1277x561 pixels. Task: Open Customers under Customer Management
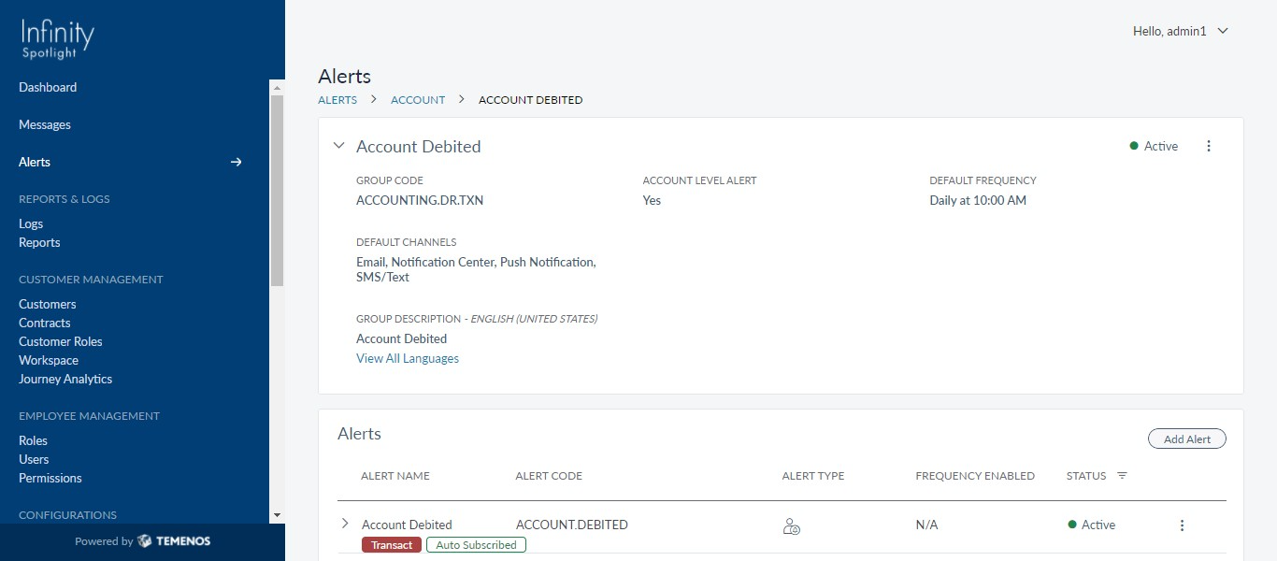point(48,304)
